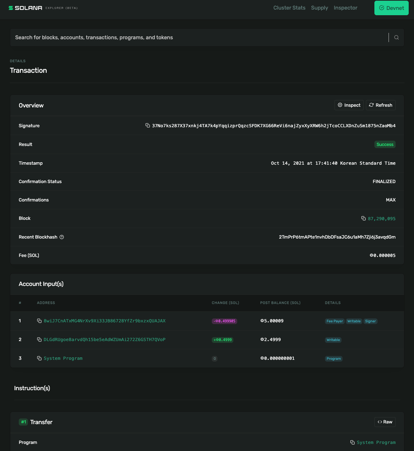This screenshot has height=451, width=414.
Task: Click the +0.4999 change badge
Action: click(223, 340)
